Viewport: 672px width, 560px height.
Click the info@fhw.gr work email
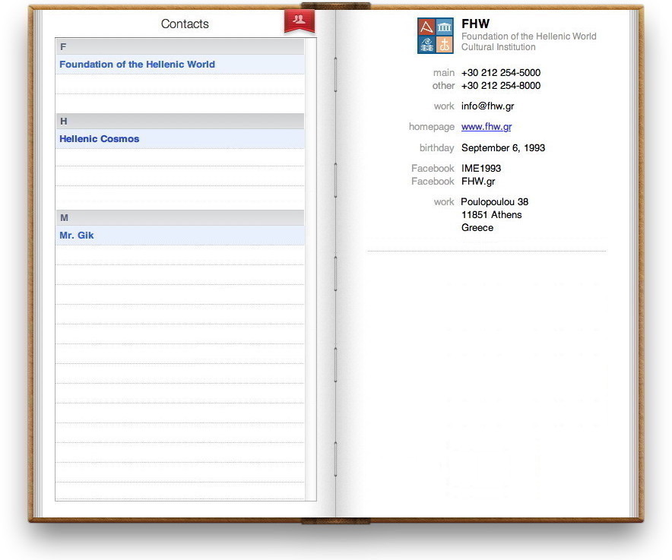tap(488, 106)
